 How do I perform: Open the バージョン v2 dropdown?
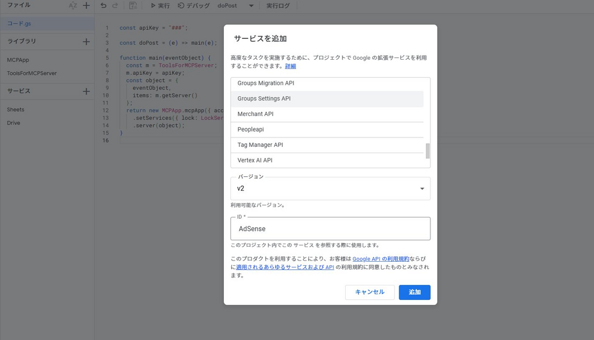coord(329,188)
